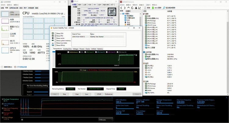Click the AIDA64 sensor list vertical scrollbar
The width and height of the screenshot is (229, 123).
tap(228, 58)
